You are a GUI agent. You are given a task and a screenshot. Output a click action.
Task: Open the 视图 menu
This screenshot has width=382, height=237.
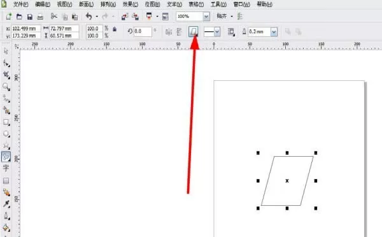tap(64, 4)
